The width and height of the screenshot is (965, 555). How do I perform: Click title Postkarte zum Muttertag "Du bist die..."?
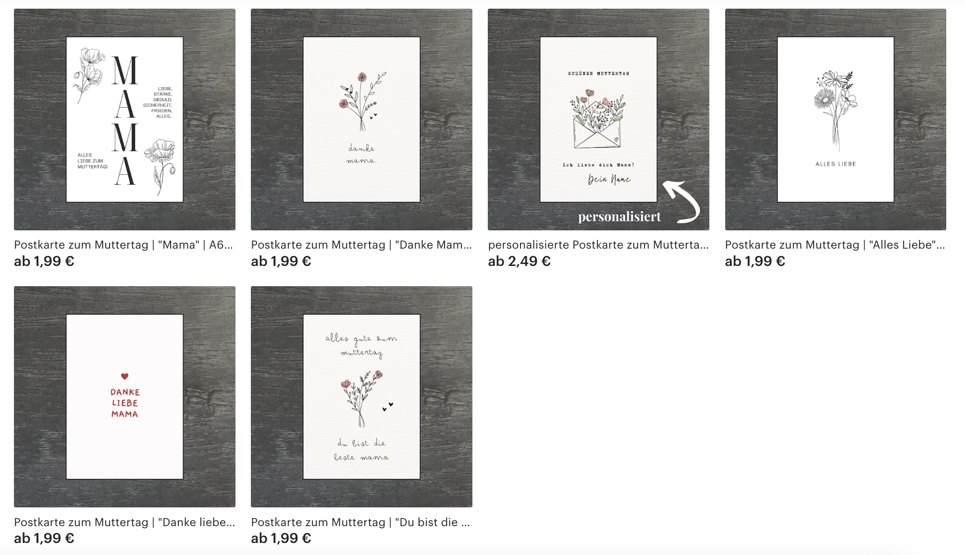tap(360, 522)
